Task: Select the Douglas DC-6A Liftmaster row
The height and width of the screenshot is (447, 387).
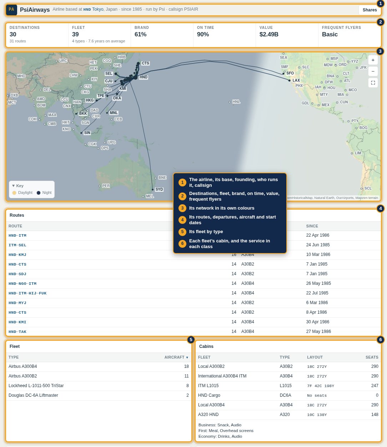Action: click(x=99, y=396)
